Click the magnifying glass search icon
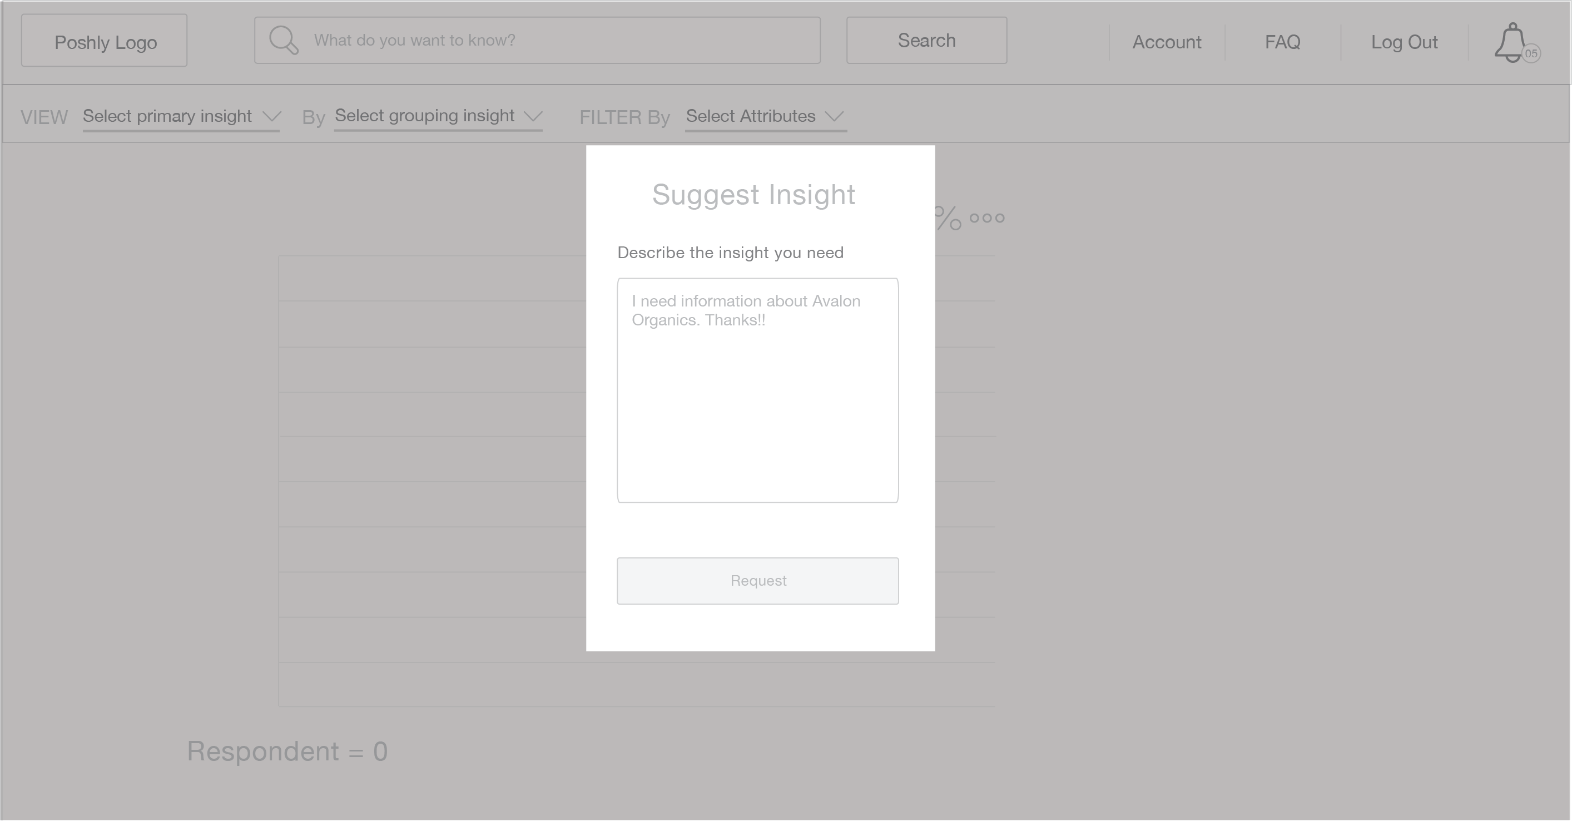1572x821 pixels. tap(284, 40)
